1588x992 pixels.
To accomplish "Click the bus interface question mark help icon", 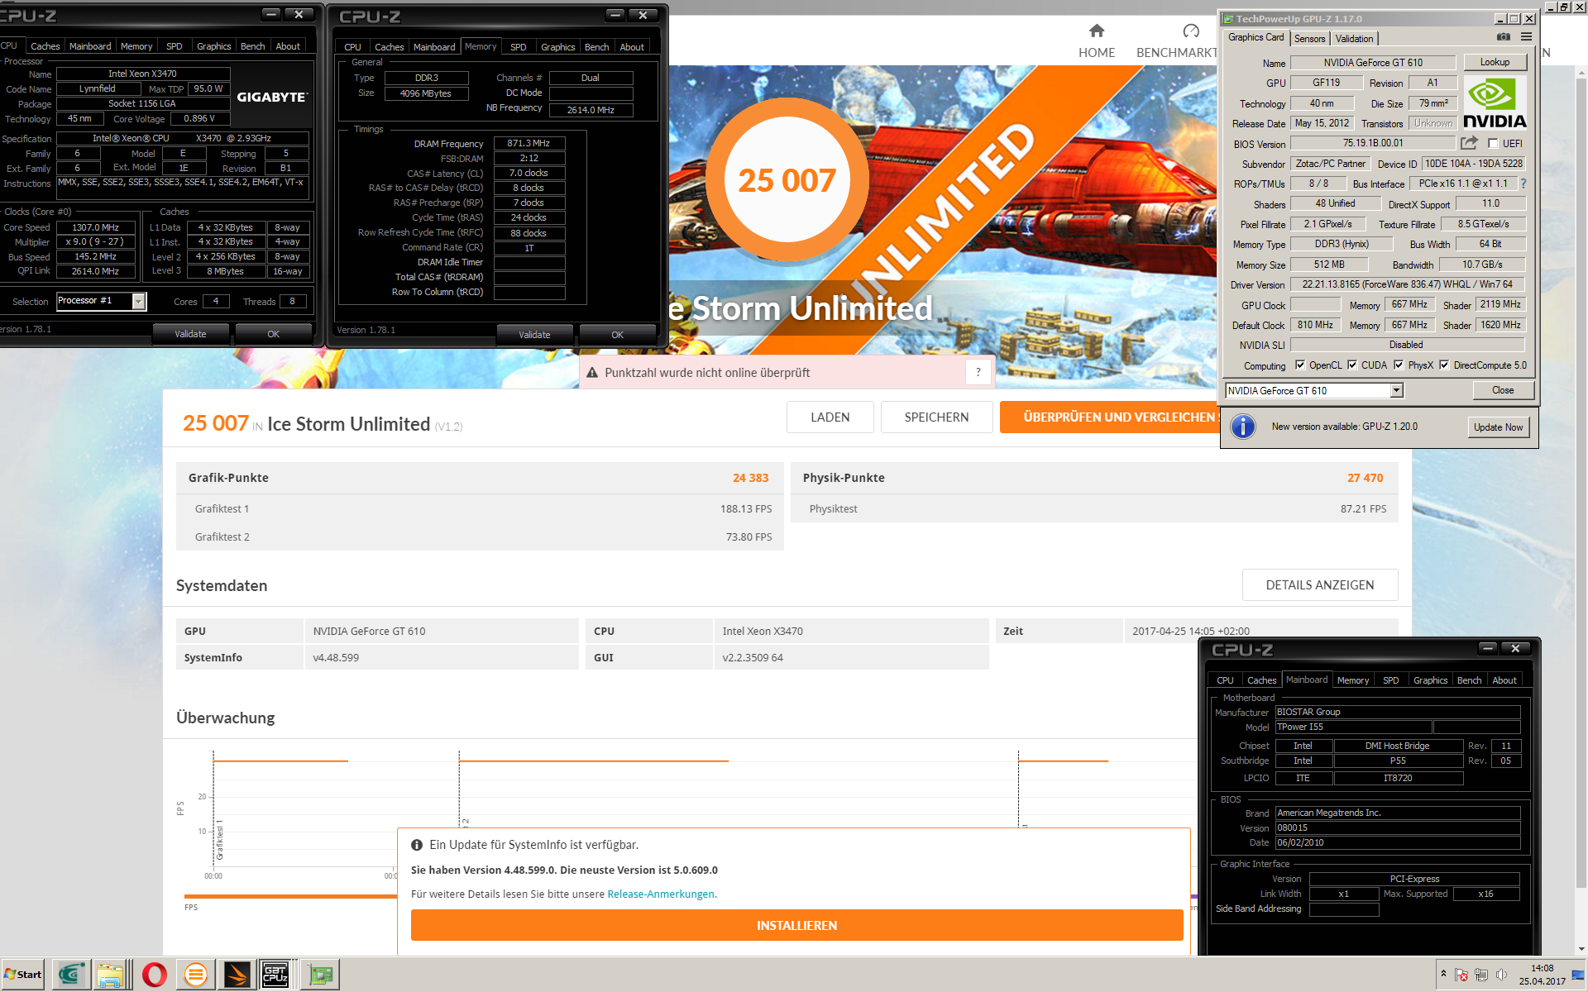I will [1523, 184].
